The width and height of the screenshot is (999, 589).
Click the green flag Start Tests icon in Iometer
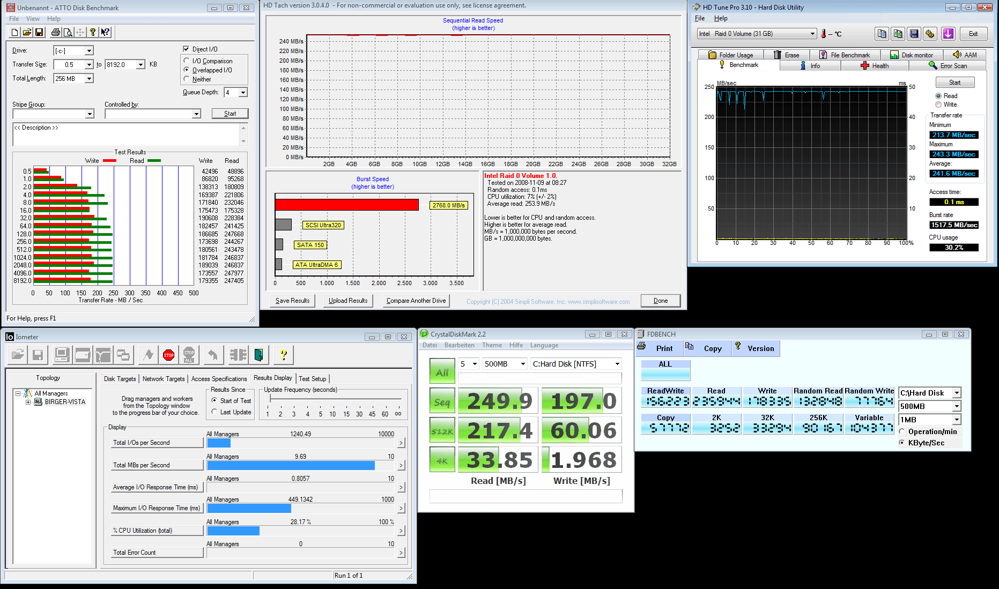click(149, 355)
